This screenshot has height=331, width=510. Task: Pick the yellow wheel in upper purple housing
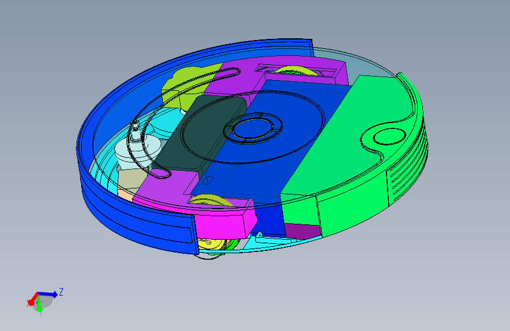pos(295,71)
